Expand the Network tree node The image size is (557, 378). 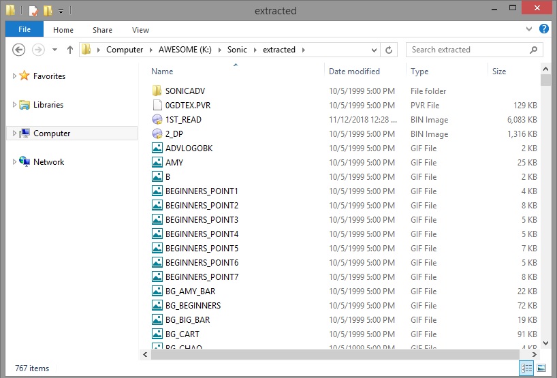tap(14, 161)
